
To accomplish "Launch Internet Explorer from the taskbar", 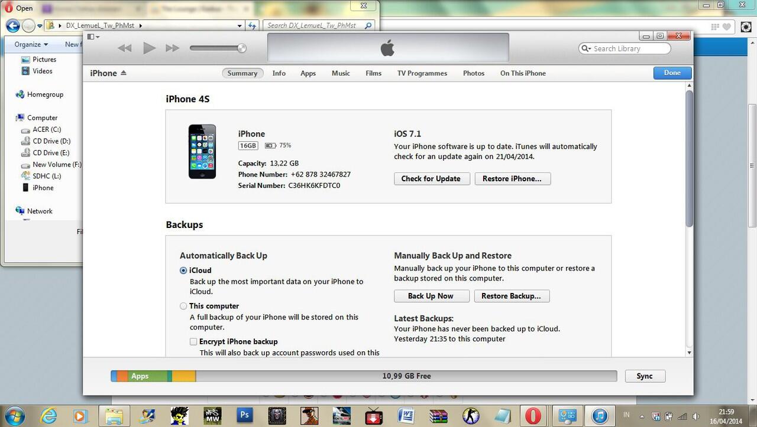I will pos(50,415).
